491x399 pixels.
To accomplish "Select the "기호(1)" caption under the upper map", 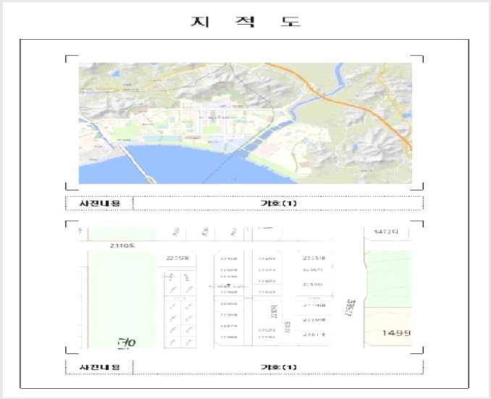I will click(x=278, y=203).
